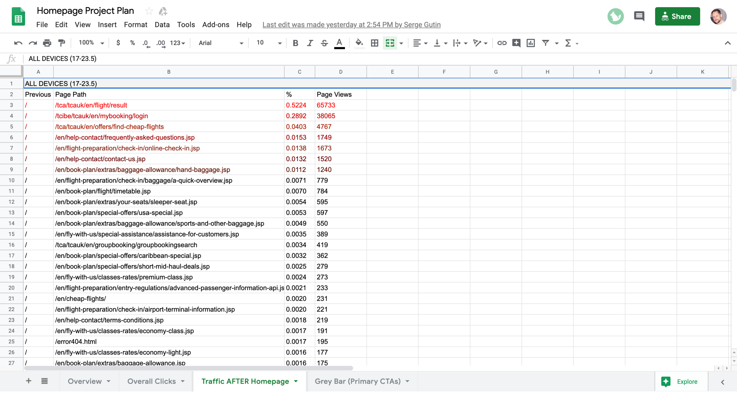Click the Create a filter funnel icon

(x=545, y=43)
